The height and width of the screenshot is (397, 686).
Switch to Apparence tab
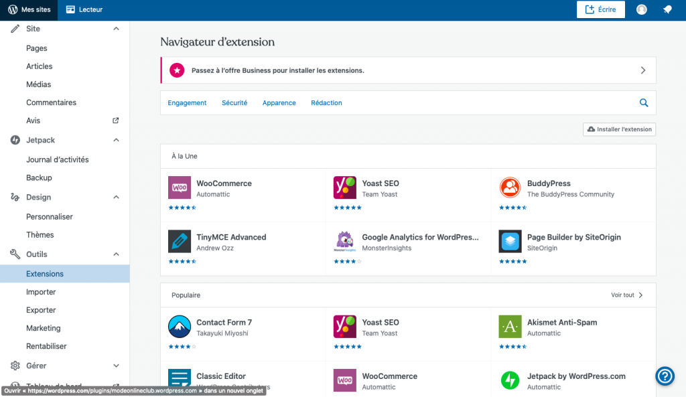(279, 102)
